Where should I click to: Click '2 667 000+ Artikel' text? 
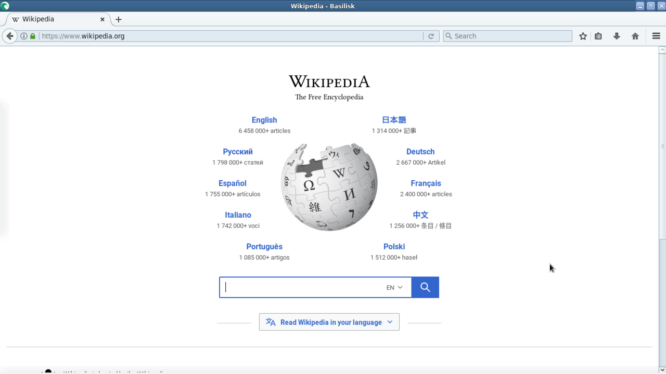click(420, 163)
